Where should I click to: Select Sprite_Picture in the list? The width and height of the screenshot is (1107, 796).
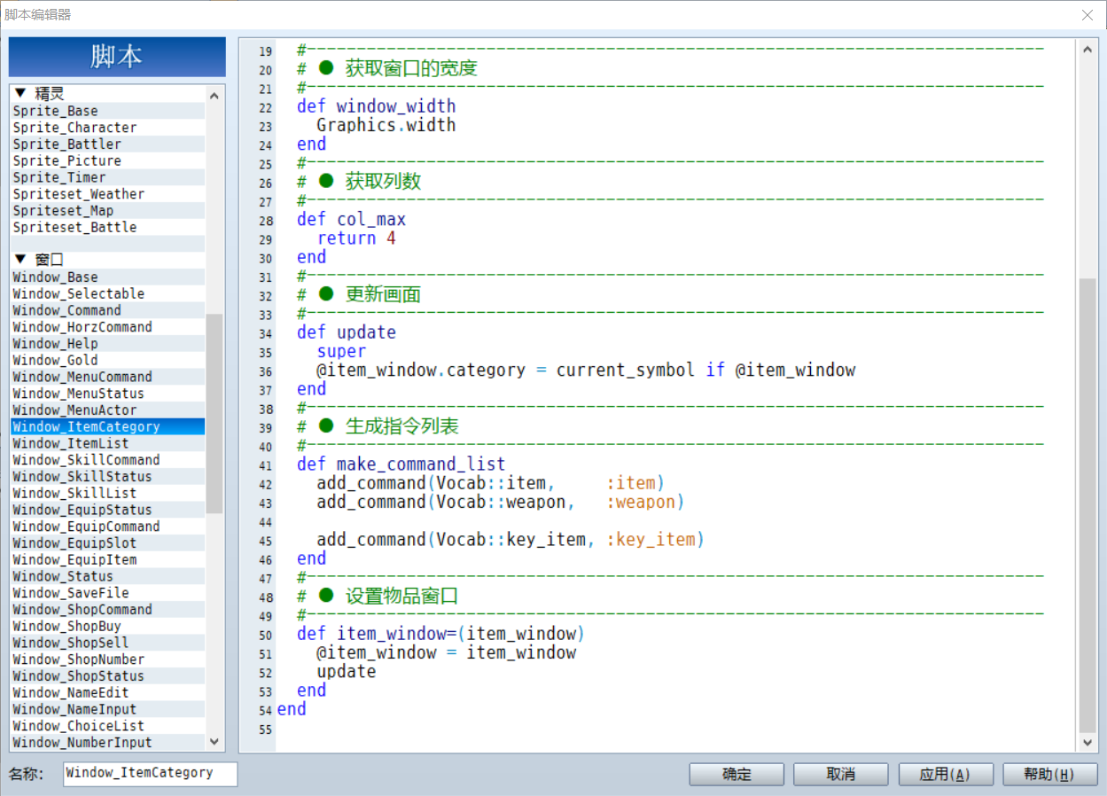coord(108,160)
